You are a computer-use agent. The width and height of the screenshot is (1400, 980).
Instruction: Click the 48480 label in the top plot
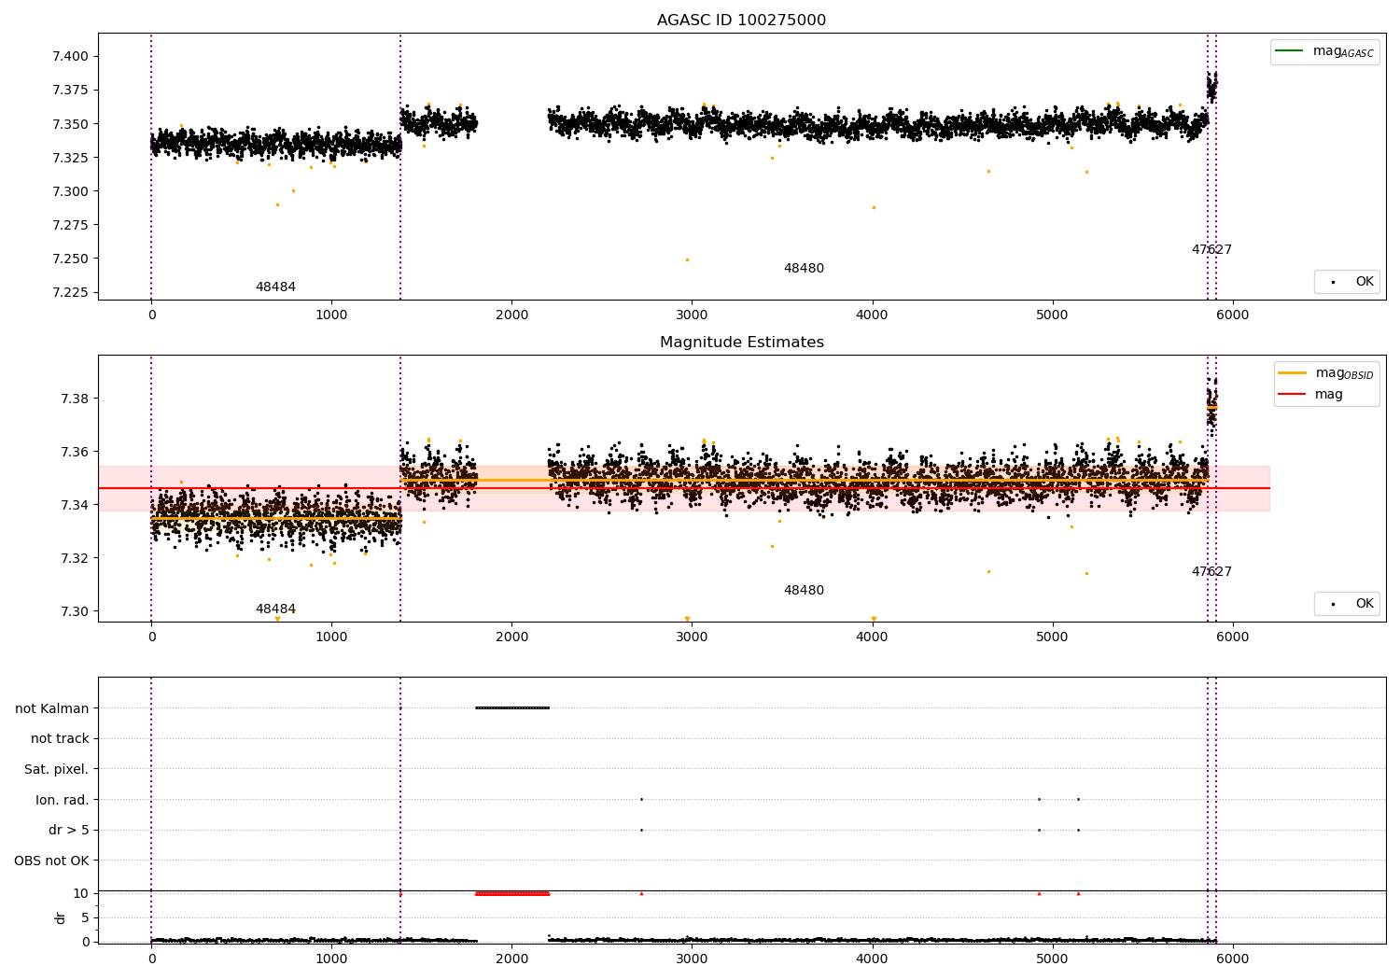point(804,269)
